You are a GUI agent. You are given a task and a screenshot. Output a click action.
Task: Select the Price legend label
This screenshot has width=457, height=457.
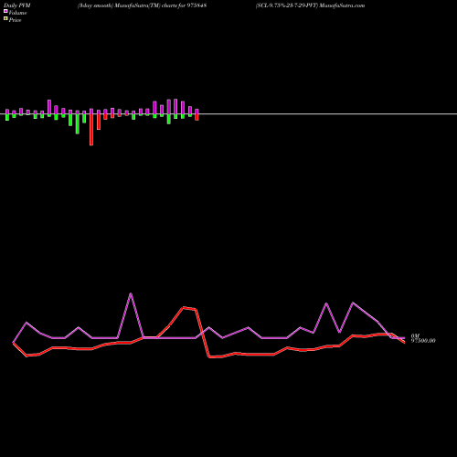pos(15,20)
